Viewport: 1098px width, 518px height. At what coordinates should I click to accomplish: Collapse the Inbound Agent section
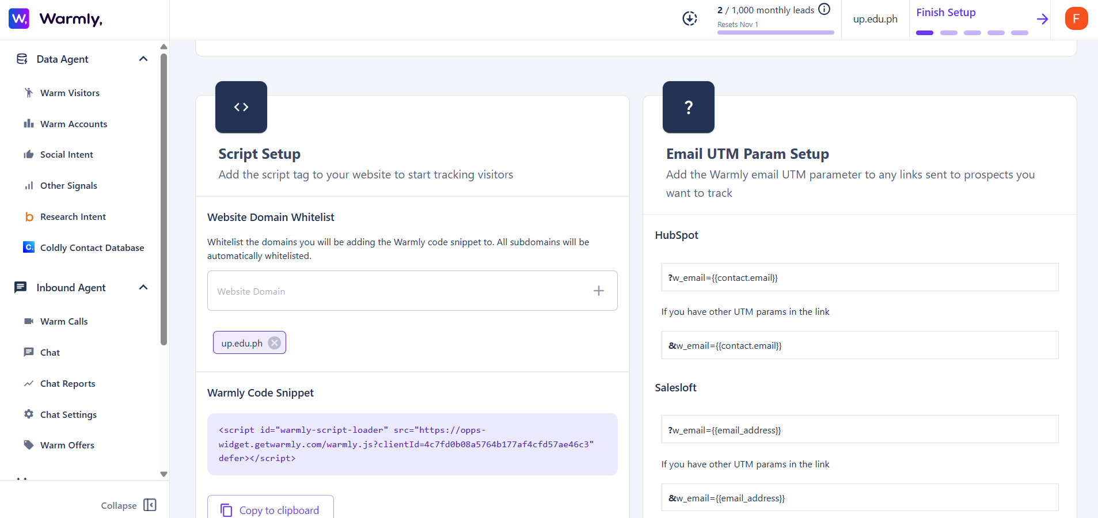tap(143, 287)
